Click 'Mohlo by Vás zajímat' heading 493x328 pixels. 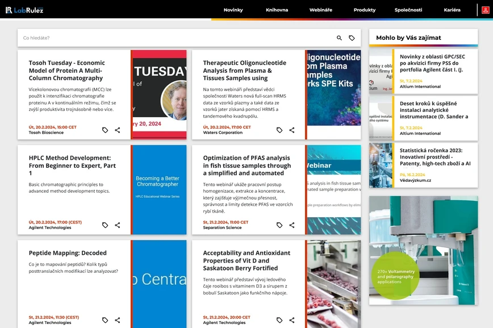[408, 38]
